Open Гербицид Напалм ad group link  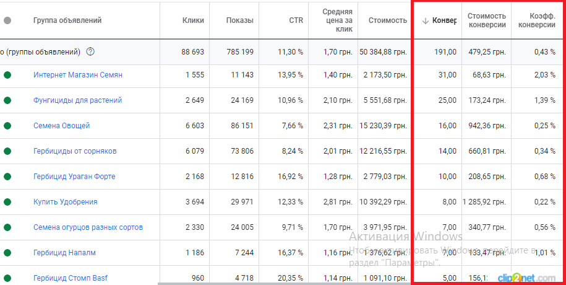[x=64, y=252]
